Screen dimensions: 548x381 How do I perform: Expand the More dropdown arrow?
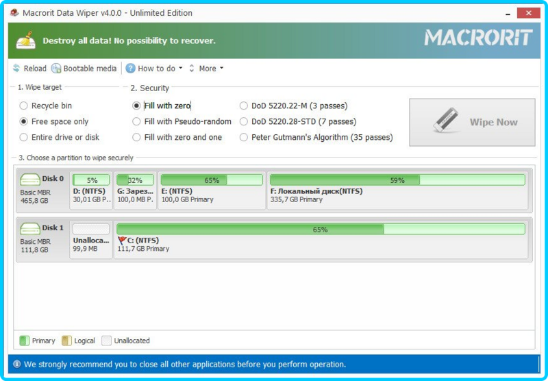(x=221, y=68)
